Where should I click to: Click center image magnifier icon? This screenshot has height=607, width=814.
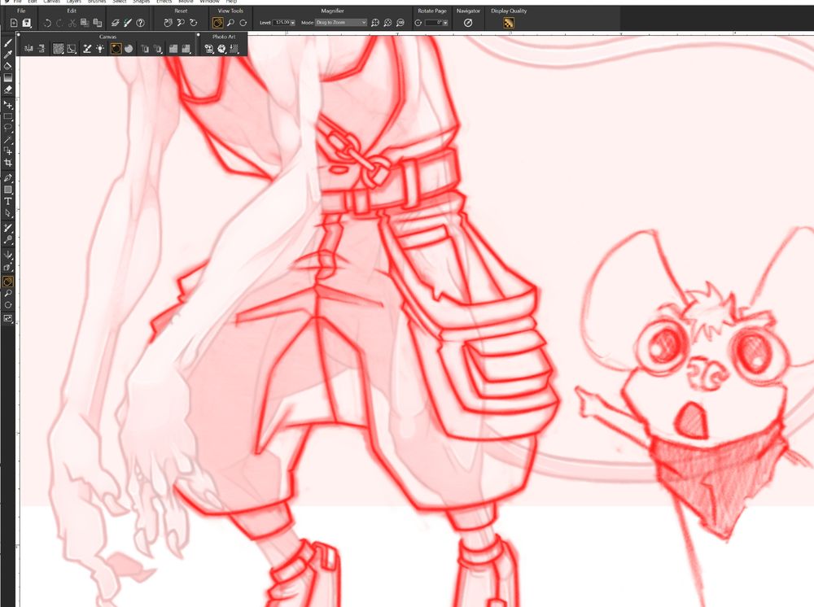tap(387, 23)
